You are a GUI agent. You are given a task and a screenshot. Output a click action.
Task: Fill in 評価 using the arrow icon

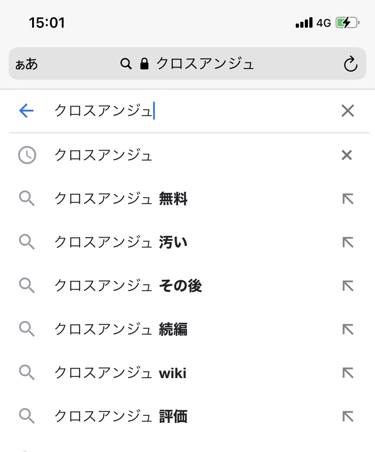pos(347,417)
